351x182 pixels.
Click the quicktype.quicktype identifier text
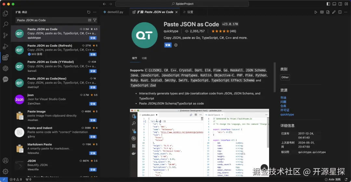coord(312,152)
